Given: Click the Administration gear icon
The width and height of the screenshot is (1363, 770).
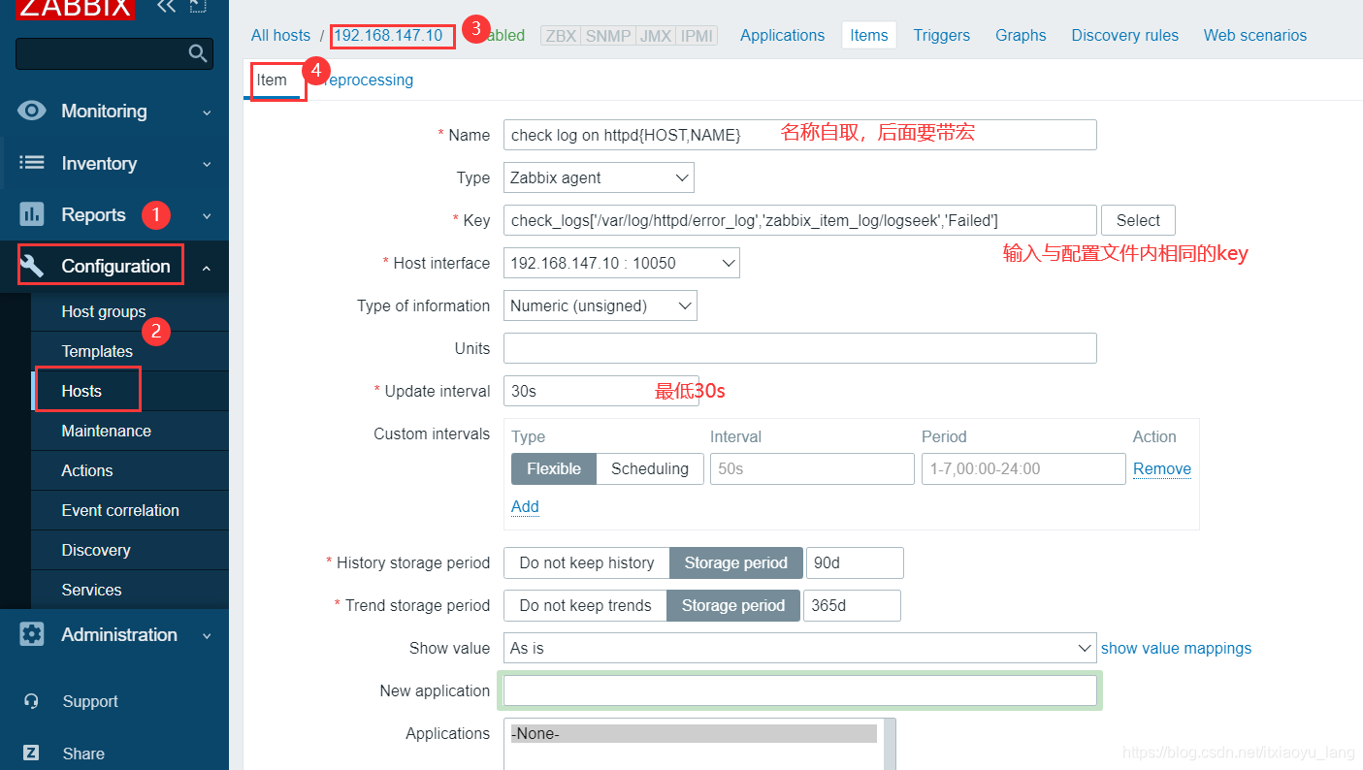Looking at the screenshot, I should coord(32,634).
